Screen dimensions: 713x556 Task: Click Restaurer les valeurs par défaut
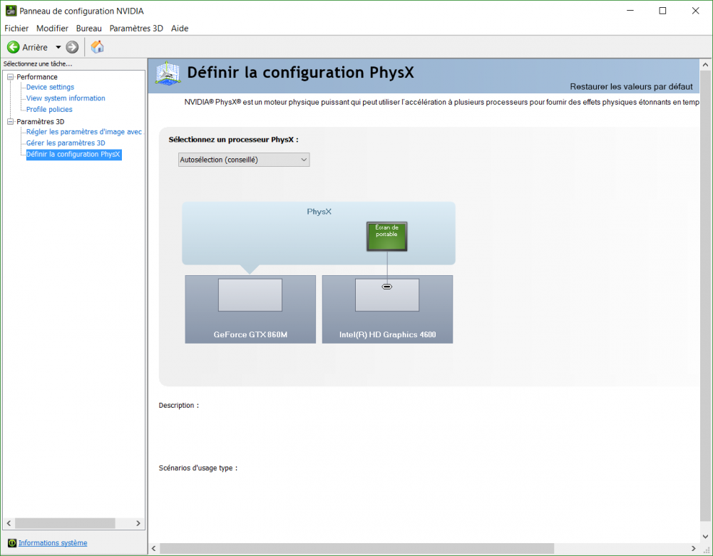click(x=631, y=86)
